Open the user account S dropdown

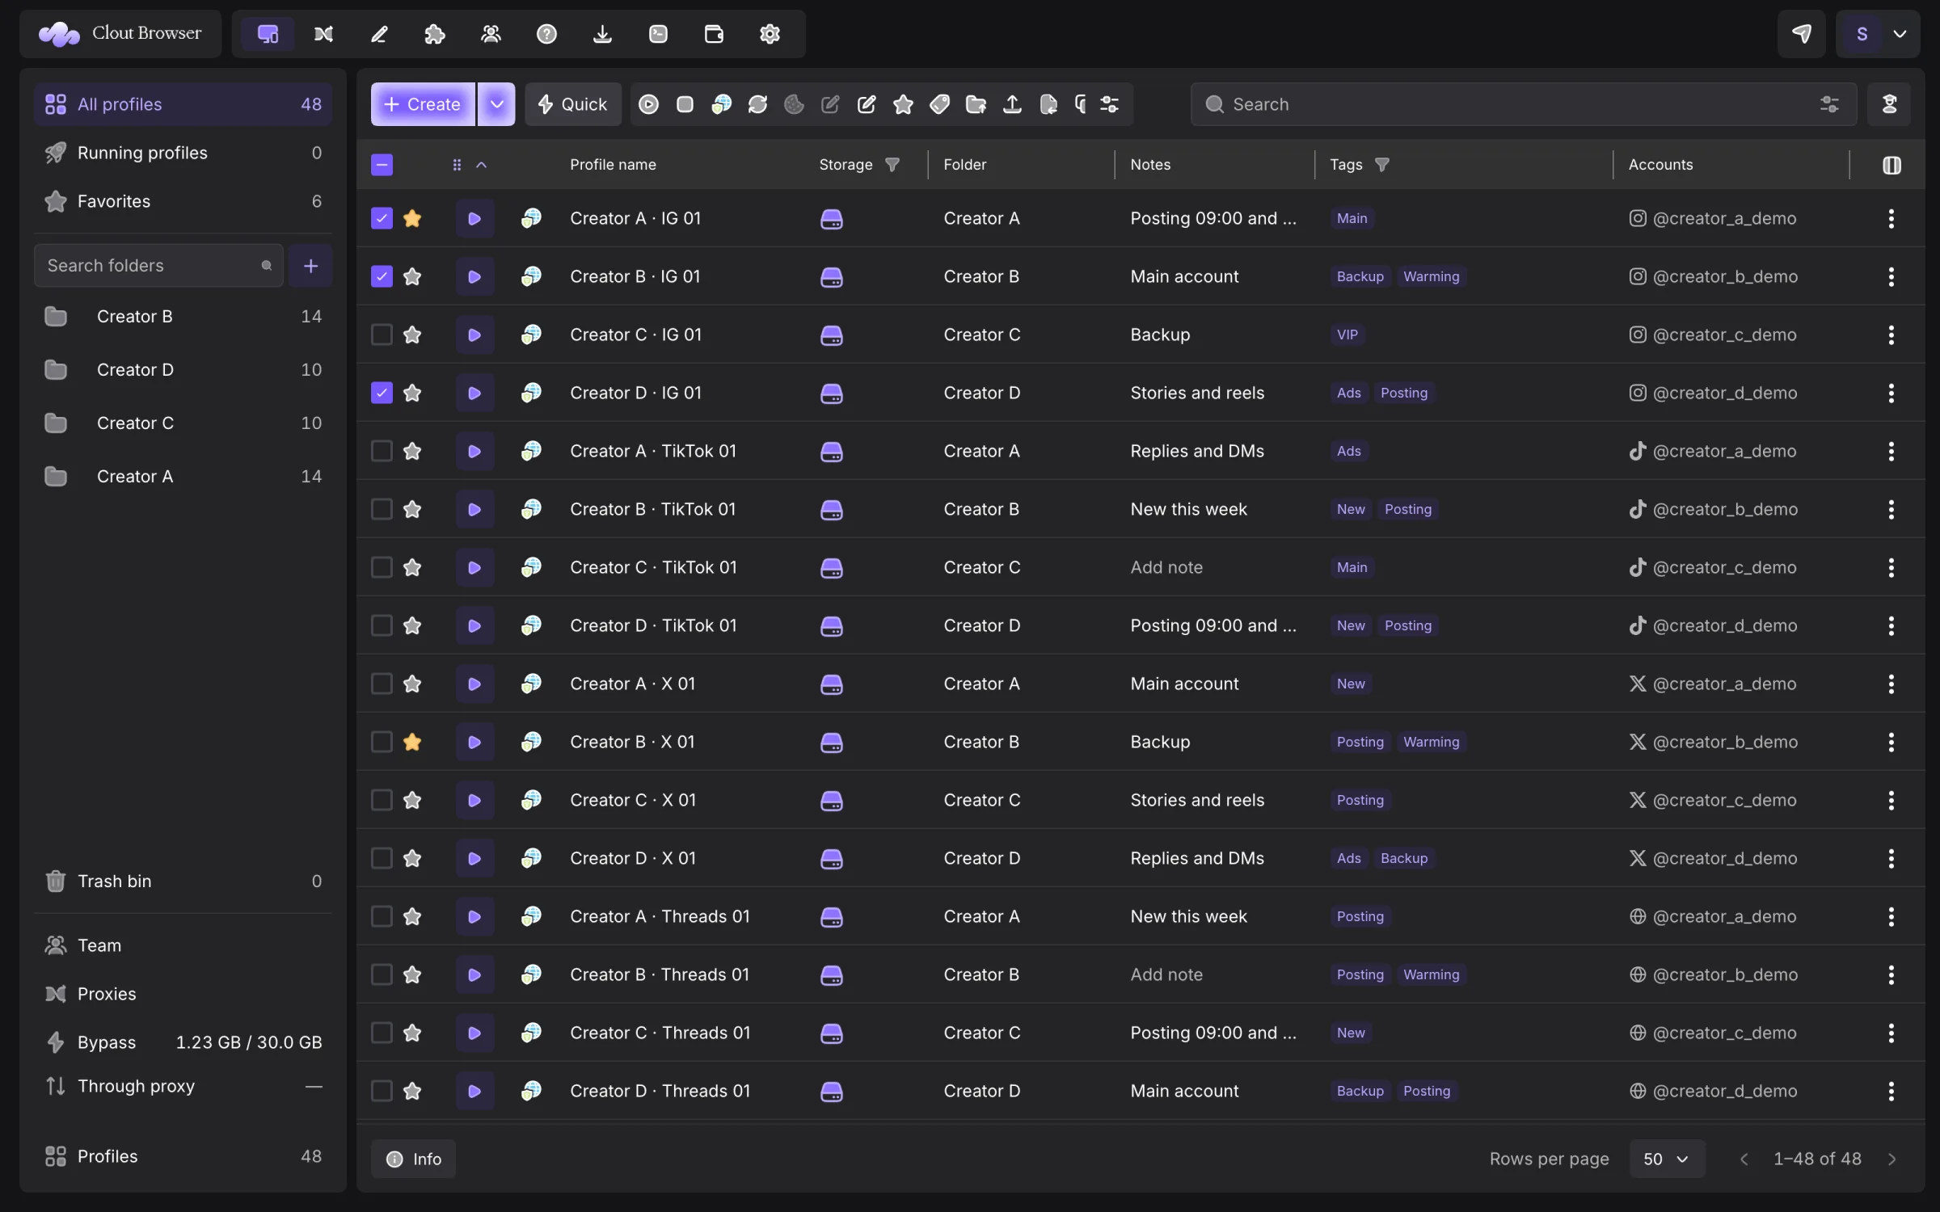(1878, 34)
